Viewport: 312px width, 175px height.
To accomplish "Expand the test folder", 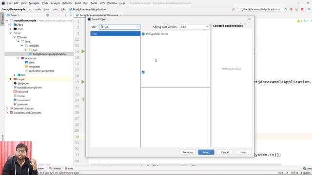I will 15,75.
